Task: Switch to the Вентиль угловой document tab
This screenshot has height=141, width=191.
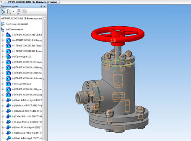Action: pyautogui.click(x=33, y=2)
